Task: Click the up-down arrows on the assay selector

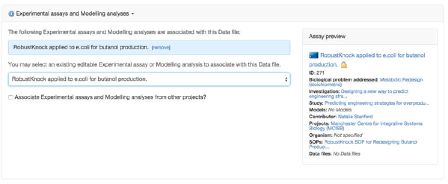Action: point(286,79)
